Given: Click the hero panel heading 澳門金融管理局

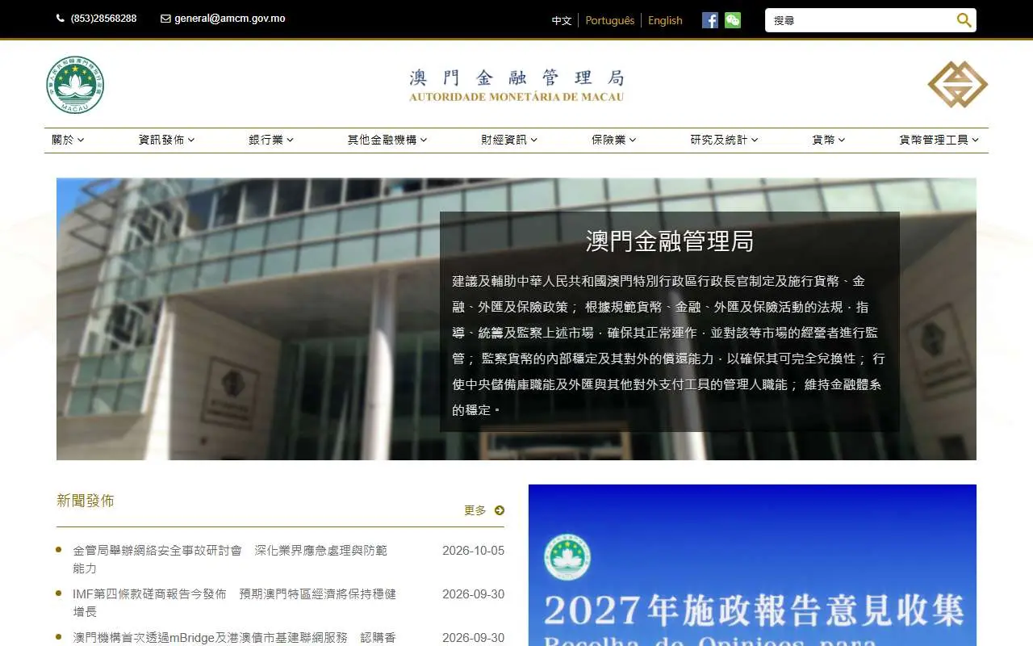Looking at the screenshot, I should tap(670, 241).
